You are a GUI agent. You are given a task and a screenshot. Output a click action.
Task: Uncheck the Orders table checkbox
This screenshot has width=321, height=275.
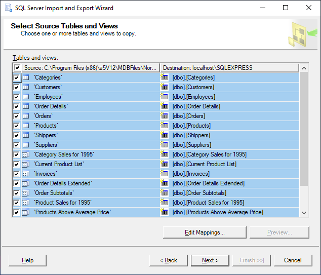(16, 116)
